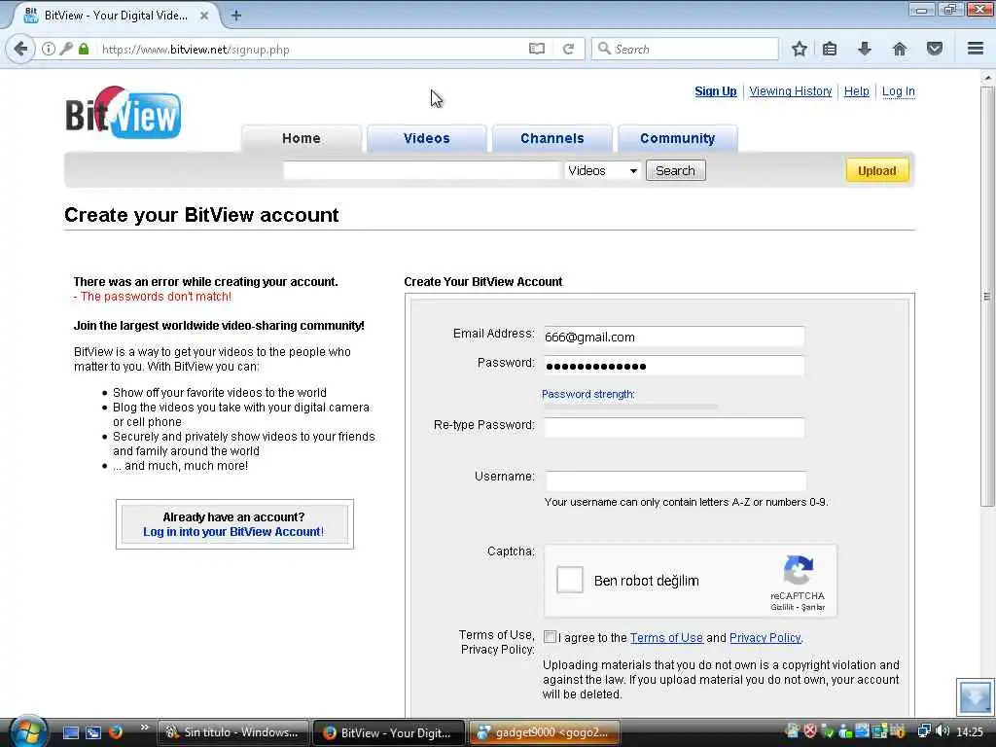Click the red security alert tray icon
The image size is (996, 747).
tap(810, 731)
